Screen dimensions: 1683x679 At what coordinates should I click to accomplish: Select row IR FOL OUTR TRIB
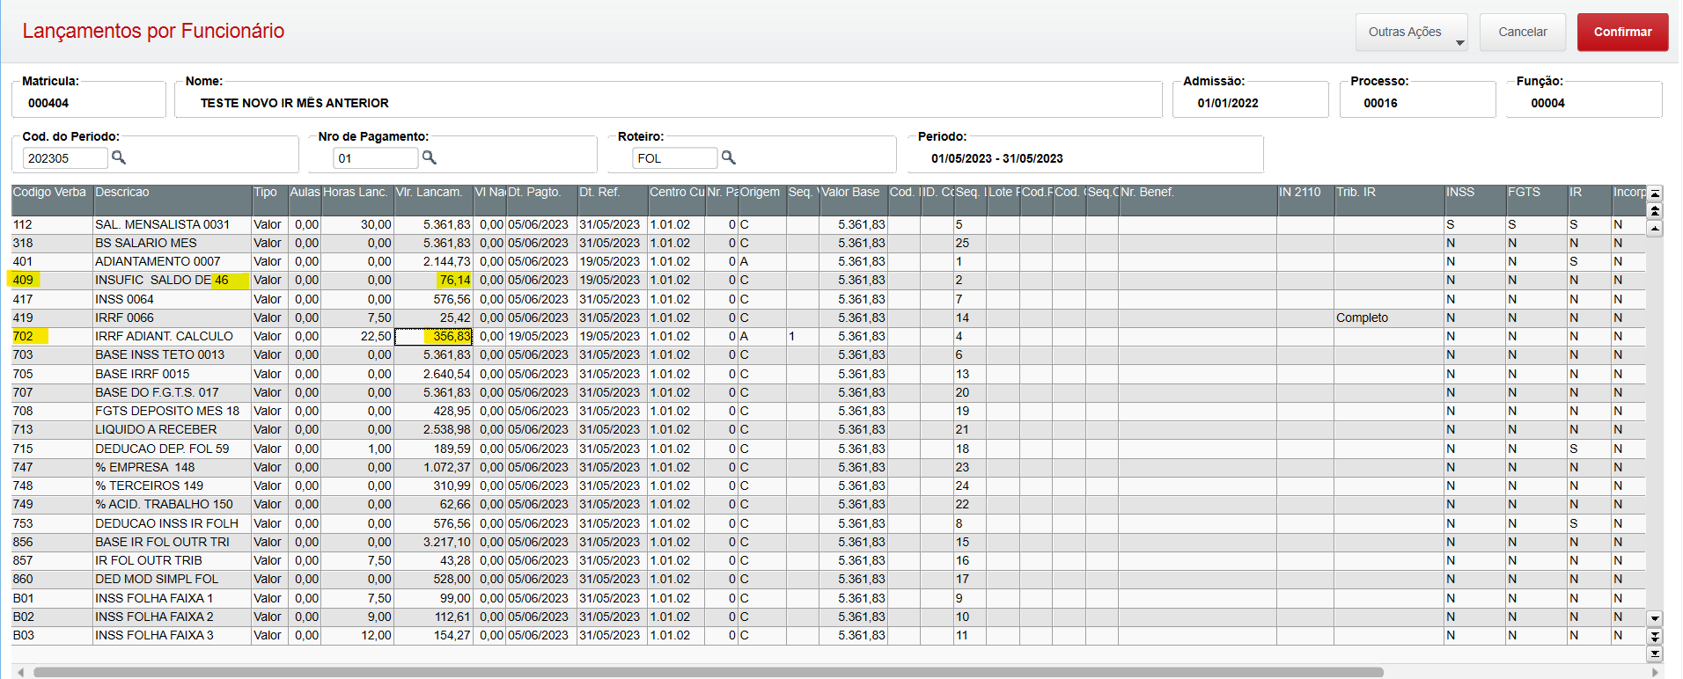(x=828, y=560)
